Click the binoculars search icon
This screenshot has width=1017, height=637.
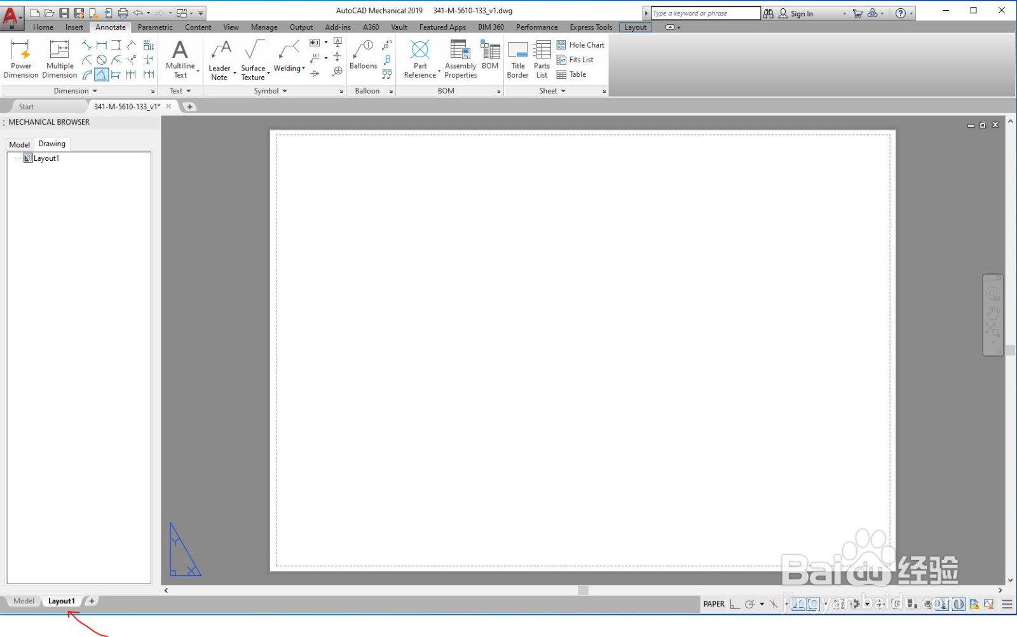tap(768, 13)
